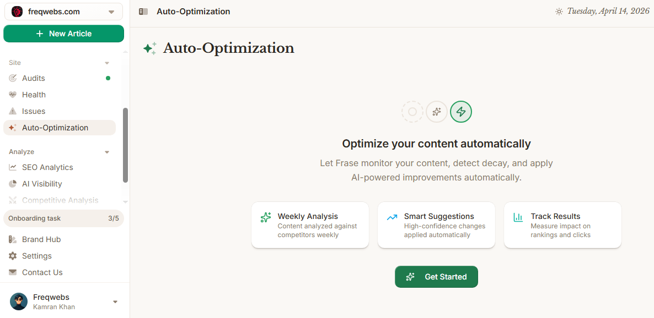
Task: Open AI Visibility page
Action: click(42, 184)
